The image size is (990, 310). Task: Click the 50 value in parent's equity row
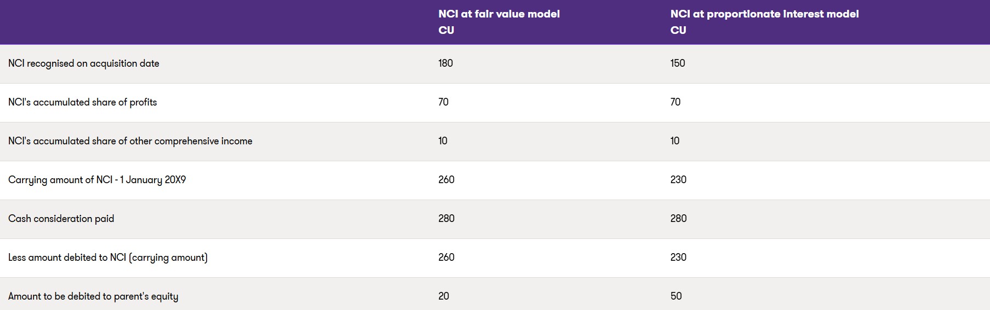(676, 296)
